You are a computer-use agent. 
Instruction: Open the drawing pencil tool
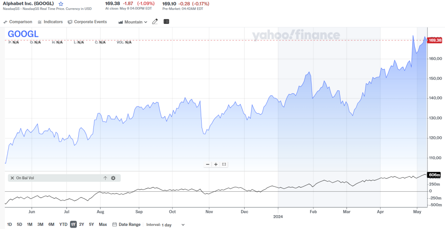(155, 22)
